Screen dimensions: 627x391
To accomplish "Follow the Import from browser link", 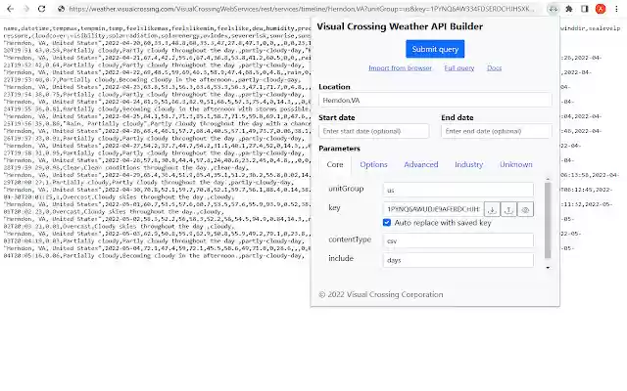I will coord(400,67).
